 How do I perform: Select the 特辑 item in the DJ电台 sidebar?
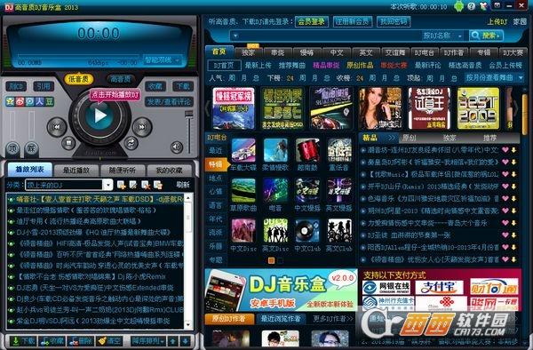coord(216,164)
